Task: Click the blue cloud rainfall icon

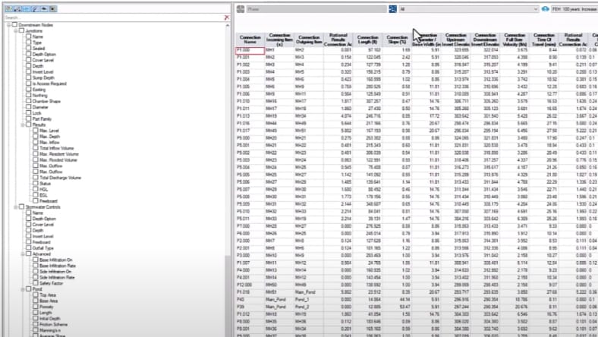Action: (x=546, y=9)
